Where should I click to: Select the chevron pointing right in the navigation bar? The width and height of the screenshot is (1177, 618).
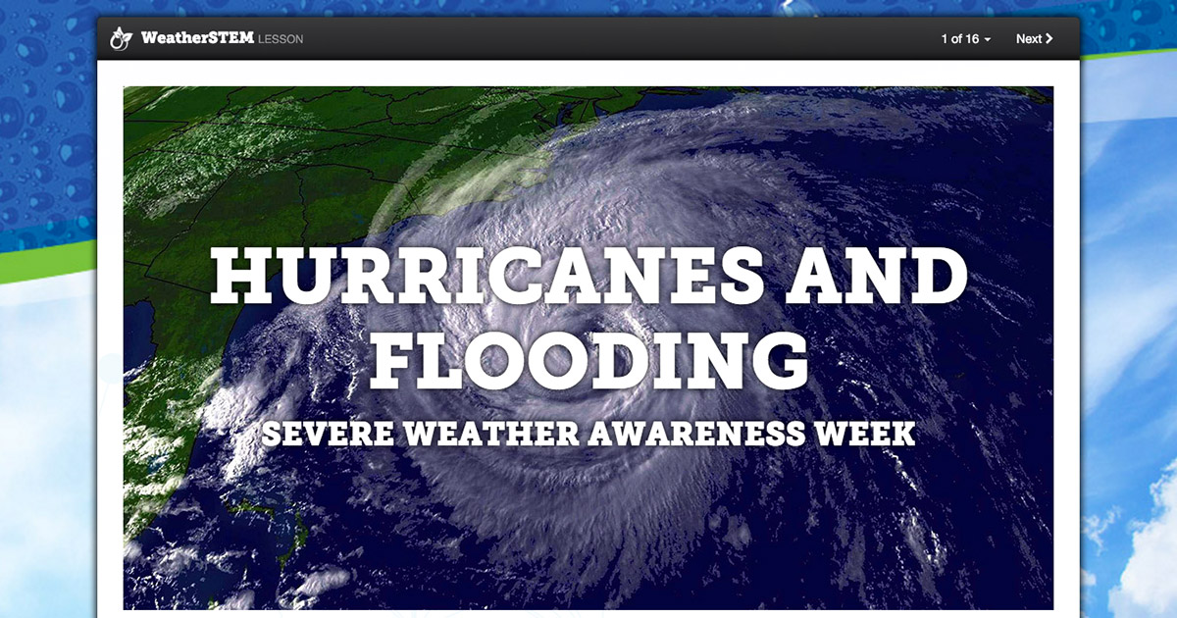pos(1049,39)
